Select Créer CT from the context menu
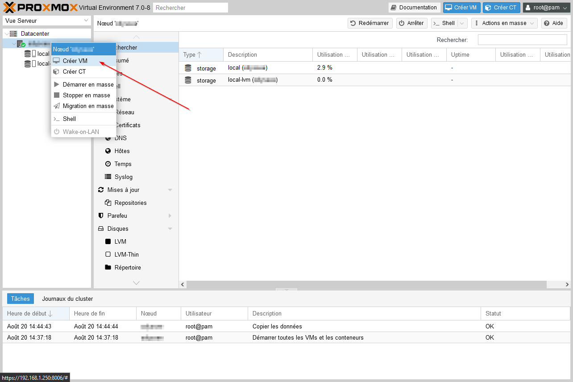 pyautogui.click(x=74, y=71)
